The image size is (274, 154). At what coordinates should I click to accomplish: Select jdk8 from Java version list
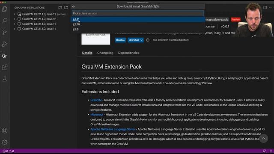(138, 29)
